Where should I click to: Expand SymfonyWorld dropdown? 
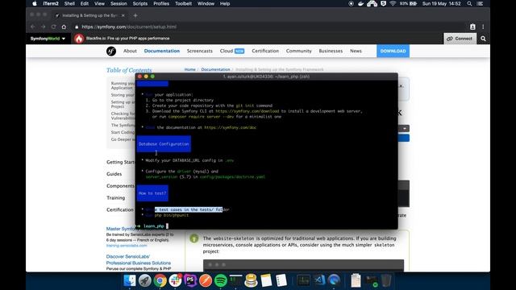48,39
